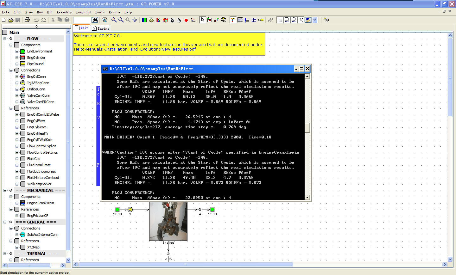Click the canvas horizontal scrollbar thumb

point(186,264)
